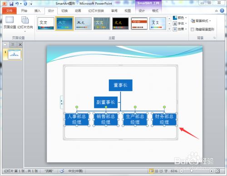Click the "流畅" theme name in the status bar
227x176 pixels.
[49, 171]
